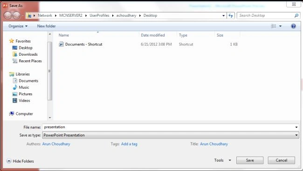Click the Back navigation arrow button
The width and height of the screenshot is (303, 171).
[8, 15]
